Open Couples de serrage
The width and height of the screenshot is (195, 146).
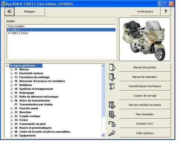(145, 96)
